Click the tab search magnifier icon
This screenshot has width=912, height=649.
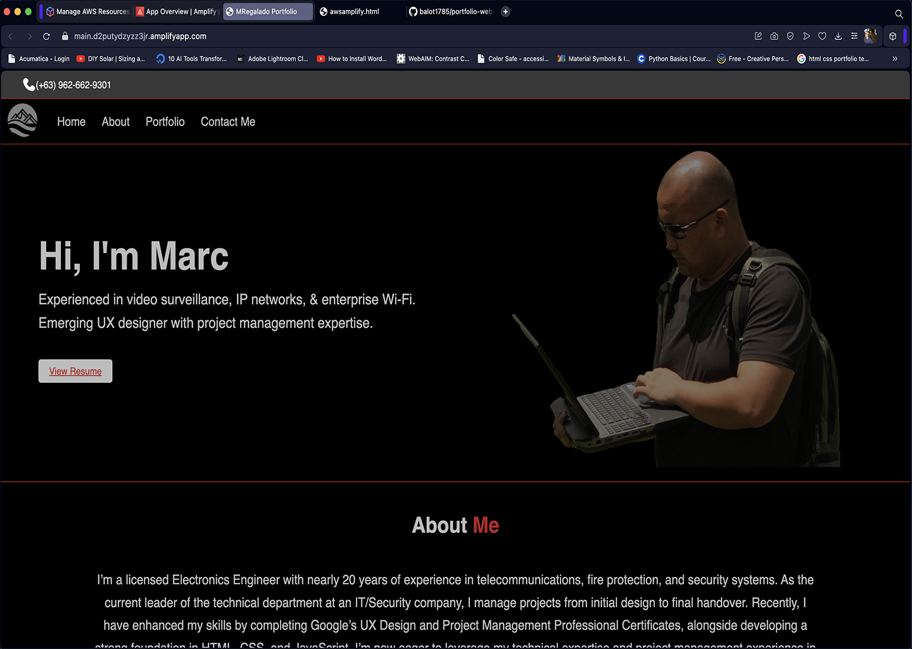point(899,13)
